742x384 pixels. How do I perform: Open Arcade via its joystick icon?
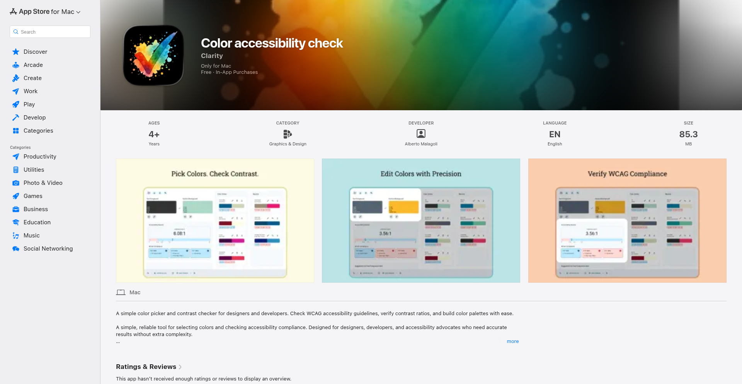(16, 65)
